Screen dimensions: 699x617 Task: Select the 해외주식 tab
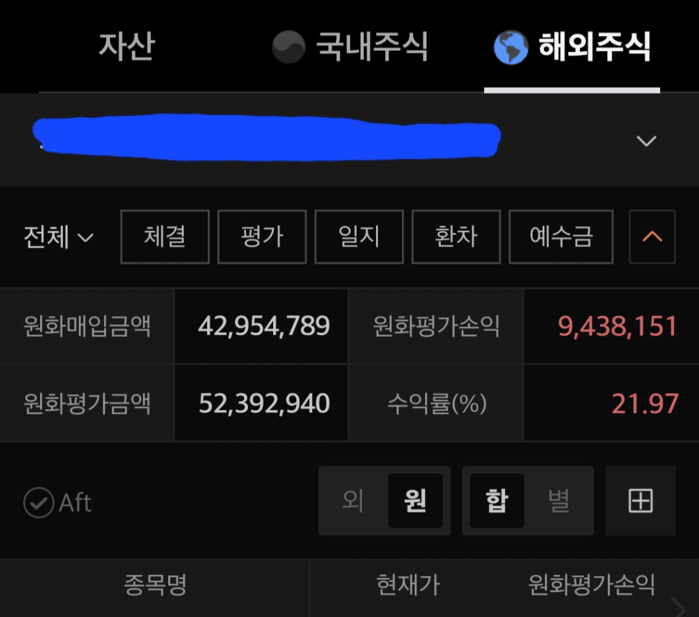tap(572, 47)
